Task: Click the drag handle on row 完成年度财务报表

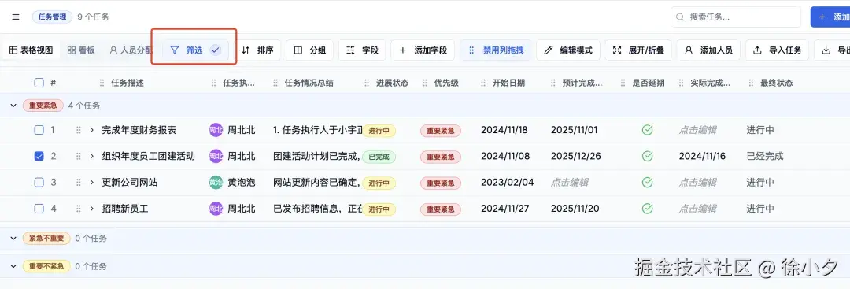Action: click(x=79, y=130)
